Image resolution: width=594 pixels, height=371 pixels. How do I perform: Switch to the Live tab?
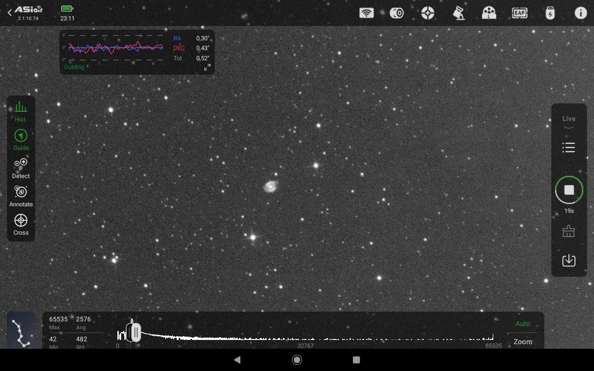tap(569, 119)
